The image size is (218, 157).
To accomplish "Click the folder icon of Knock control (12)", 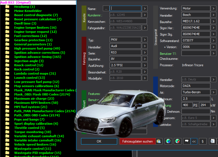I will click(x=7, y=65).
